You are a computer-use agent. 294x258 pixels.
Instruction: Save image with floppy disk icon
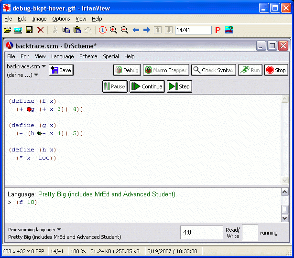coord(29,30)
